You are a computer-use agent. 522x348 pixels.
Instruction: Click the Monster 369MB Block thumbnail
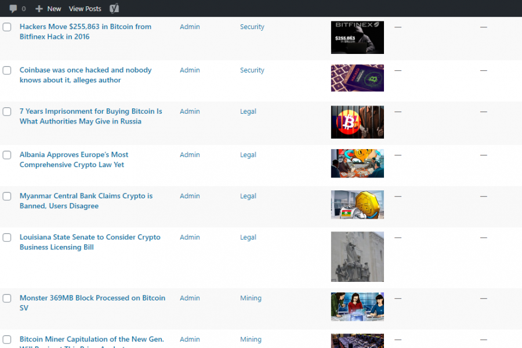coord(357,306)
